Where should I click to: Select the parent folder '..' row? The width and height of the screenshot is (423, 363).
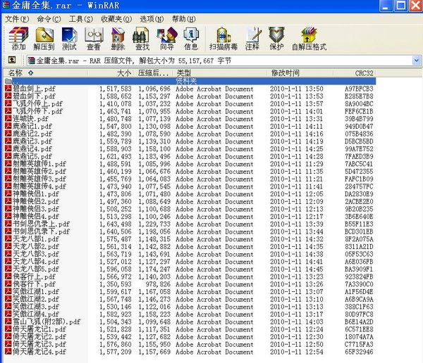(x=190, y=81)
